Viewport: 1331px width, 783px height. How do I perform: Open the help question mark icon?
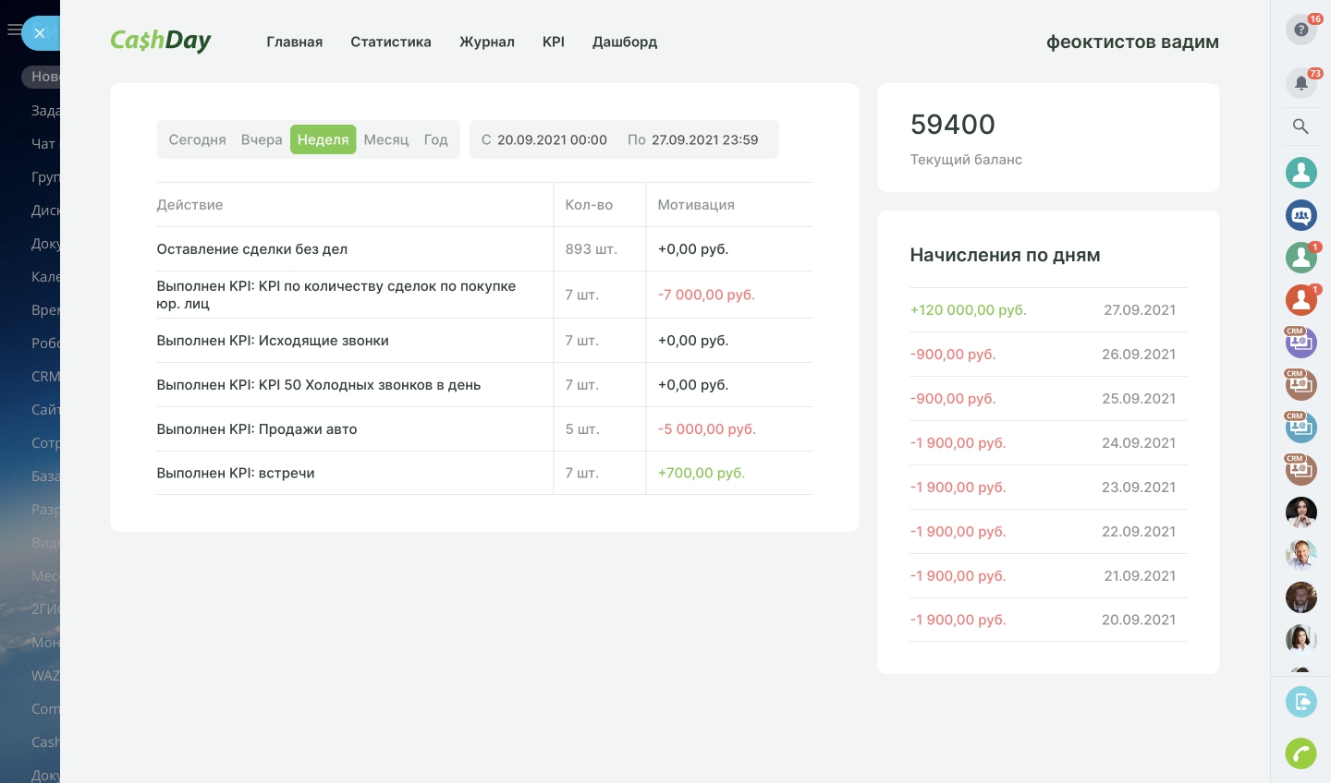click(1300, 30)
